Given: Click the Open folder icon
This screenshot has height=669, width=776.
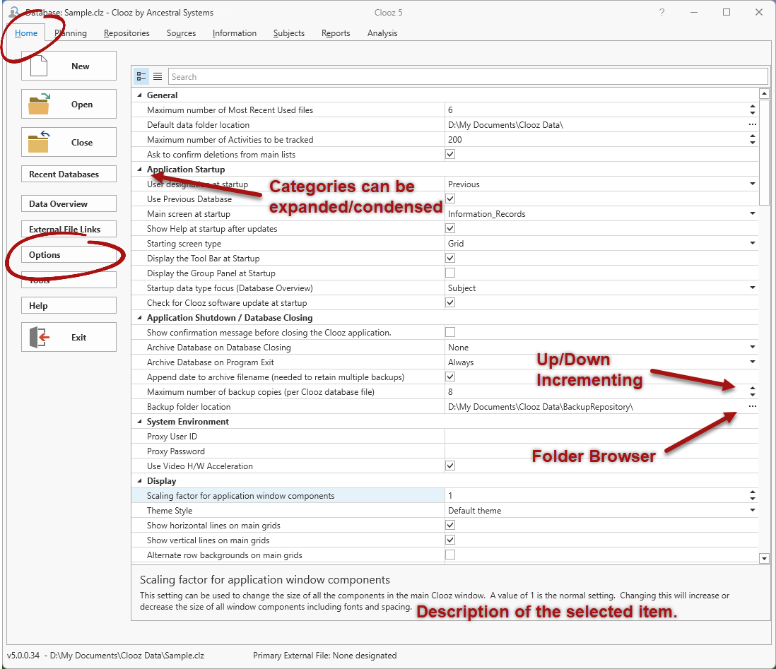Looking at the screenshot, I should pos(38,104).
